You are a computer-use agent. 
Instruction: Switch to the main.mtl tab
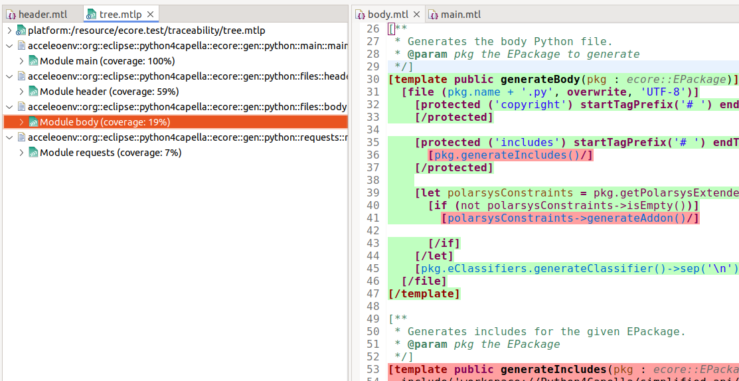(460, 14)
